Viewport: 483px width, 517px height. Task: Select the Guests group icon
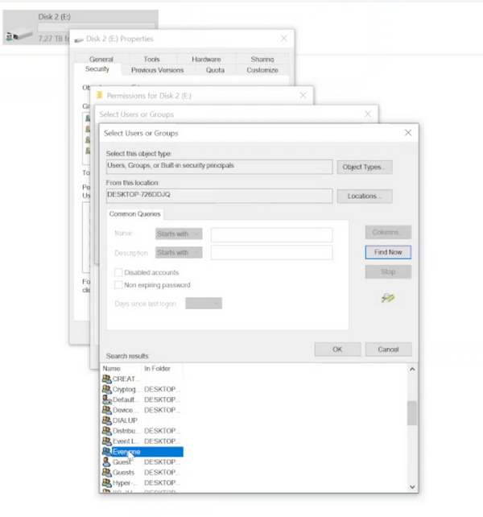coord(106,473)
